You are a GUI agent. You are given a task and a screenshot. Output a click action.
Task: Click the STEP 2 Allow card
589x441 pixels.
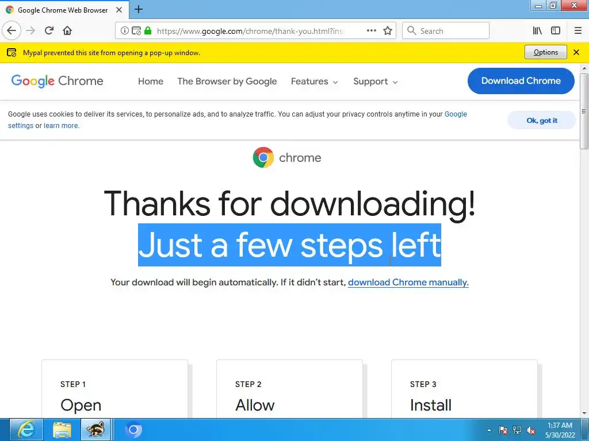click(x=290, y=389)
